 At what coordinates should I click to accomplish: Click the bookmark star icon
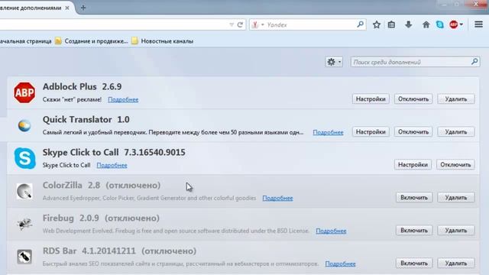tap(377, 24)
